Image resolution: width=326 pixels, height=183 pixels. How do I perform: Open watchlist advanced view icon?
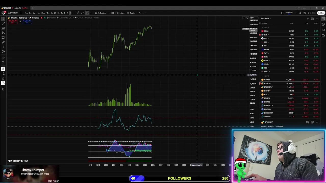312,19
